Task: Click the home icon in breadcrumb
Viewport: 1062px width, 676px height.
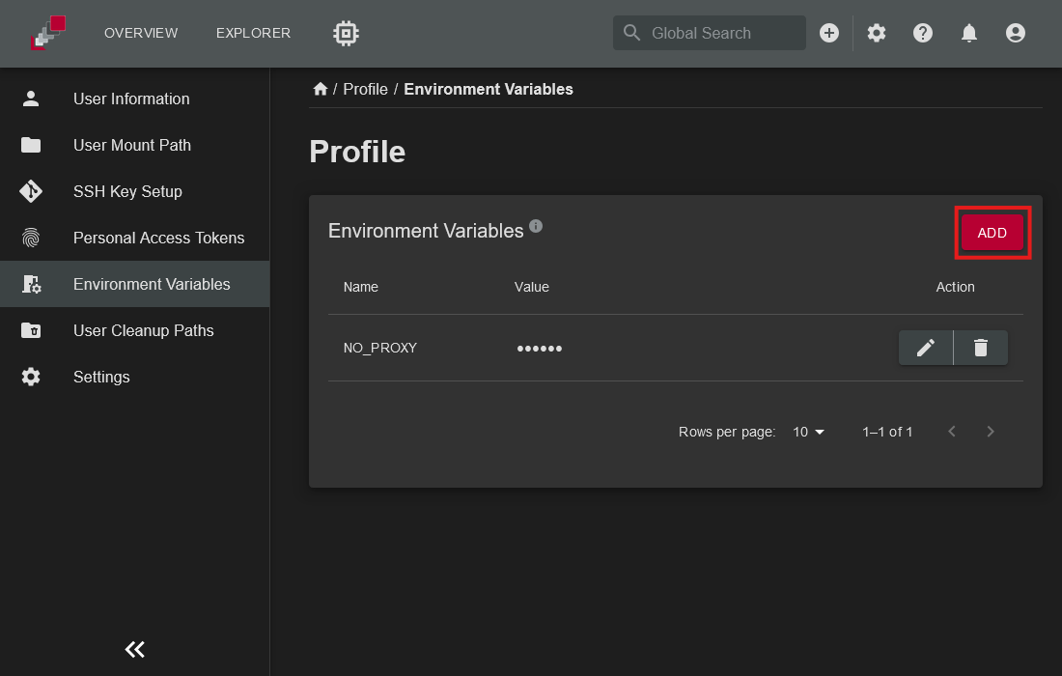Action: [320, 89]
